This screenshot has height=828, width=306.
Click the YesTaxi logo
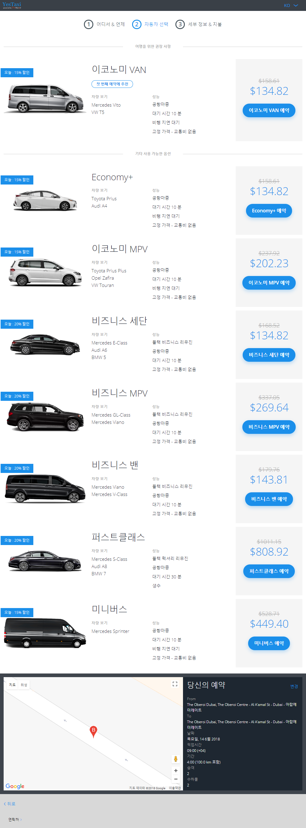click(12, 5)
